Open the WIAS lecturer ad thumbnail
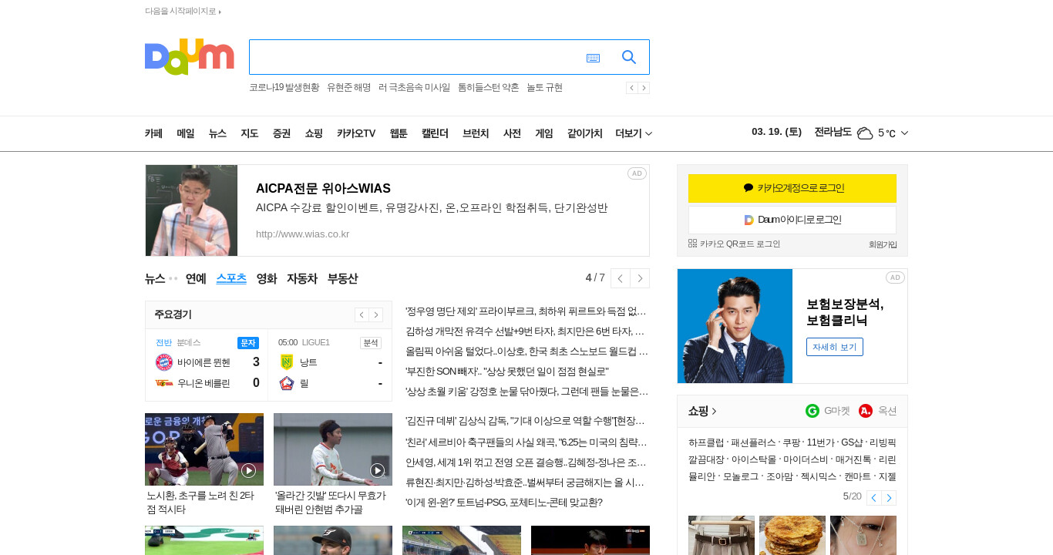 tap(191, 210)
